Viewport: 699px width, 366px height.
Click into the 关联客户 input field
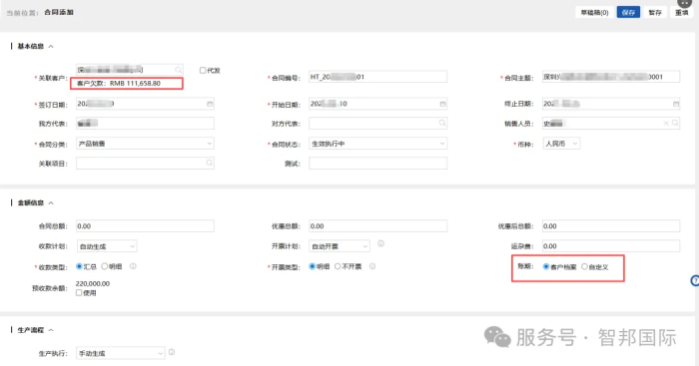pos(129,70)
